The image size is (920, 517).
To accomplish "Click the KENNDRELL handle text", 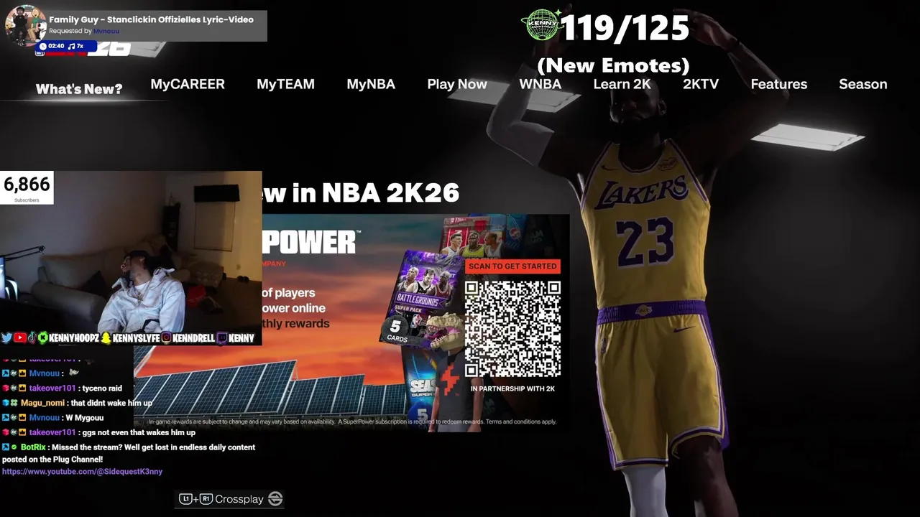I will coord(194,337).
